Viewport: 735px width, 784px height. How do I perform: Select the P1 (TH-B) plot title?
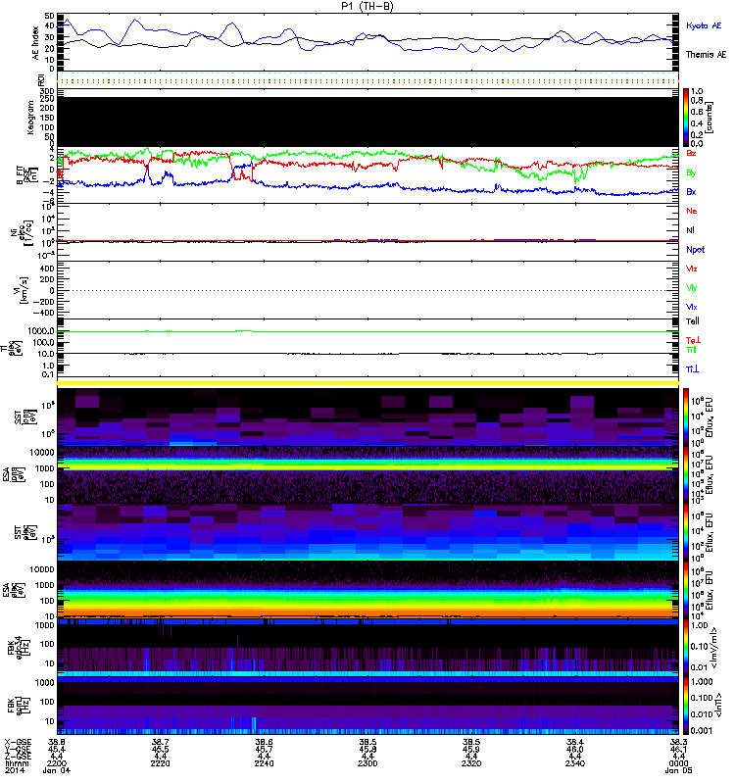coord(367,6)
